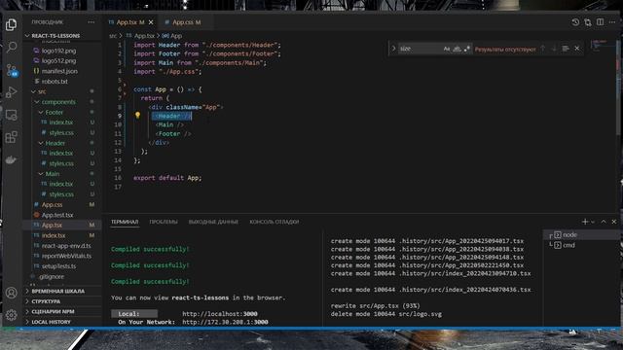Click the lightbulb quick-fix icon

pyautogui.click(x=137, y=116)
